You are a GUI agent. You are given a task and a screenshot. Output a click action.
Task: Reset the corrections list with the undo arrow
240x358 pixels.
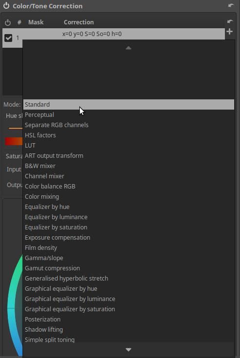(230, 22)
